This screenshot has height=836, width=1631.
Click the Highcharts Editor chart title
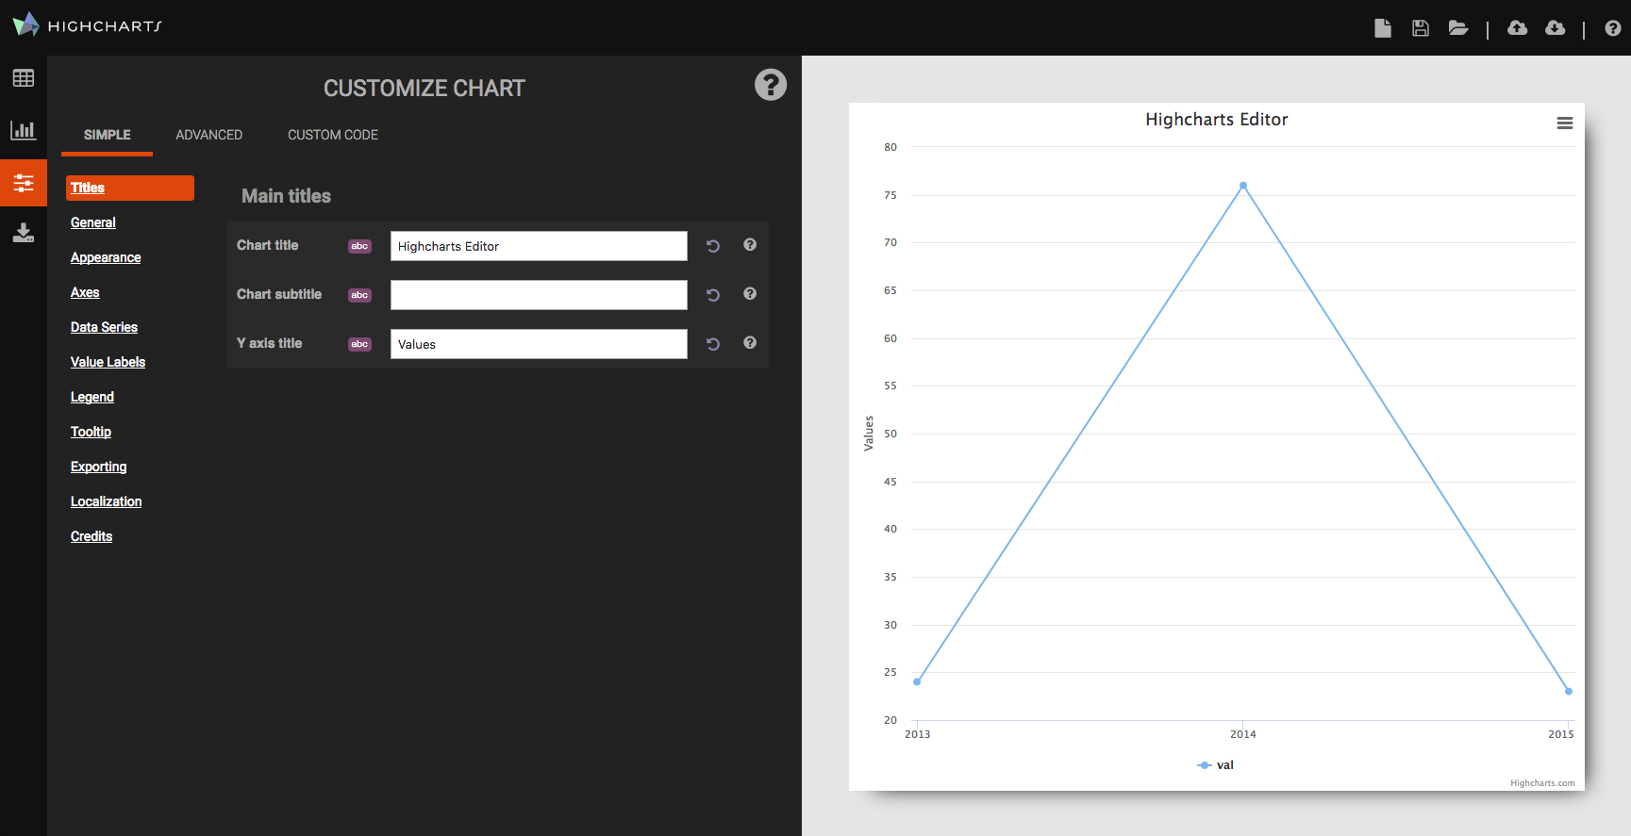1216,120
